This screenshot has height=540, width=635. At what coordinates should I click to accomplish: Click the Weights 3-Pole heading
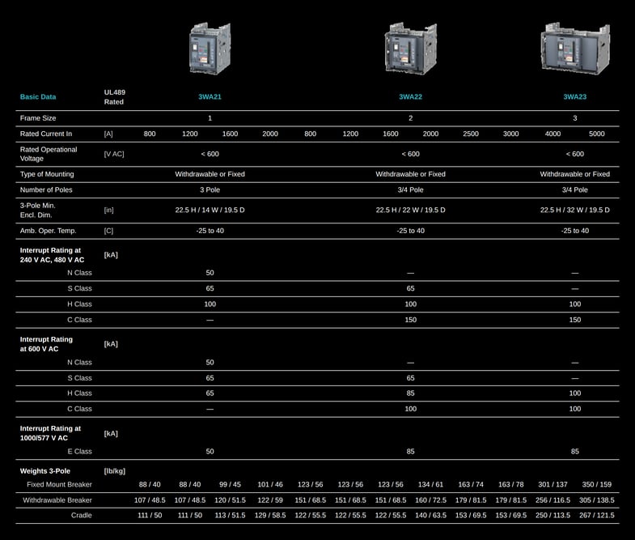point(45,471)
